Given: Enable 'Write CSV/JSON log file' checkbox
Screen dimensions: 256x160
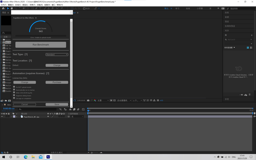Looking at the screenshot, I should click(x=14, y=92).
